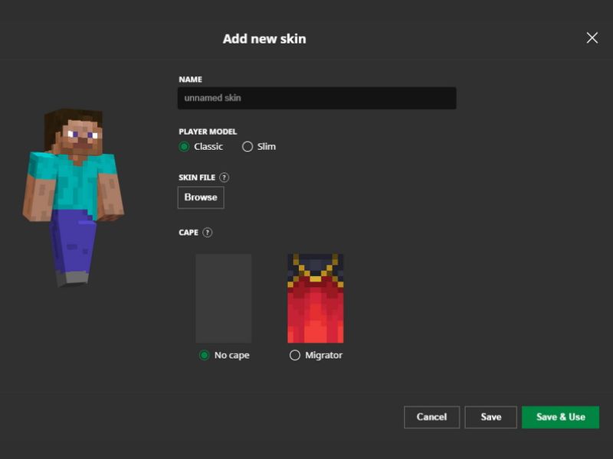Click the empty No cape thumbnail

click(x=224, y=298)
